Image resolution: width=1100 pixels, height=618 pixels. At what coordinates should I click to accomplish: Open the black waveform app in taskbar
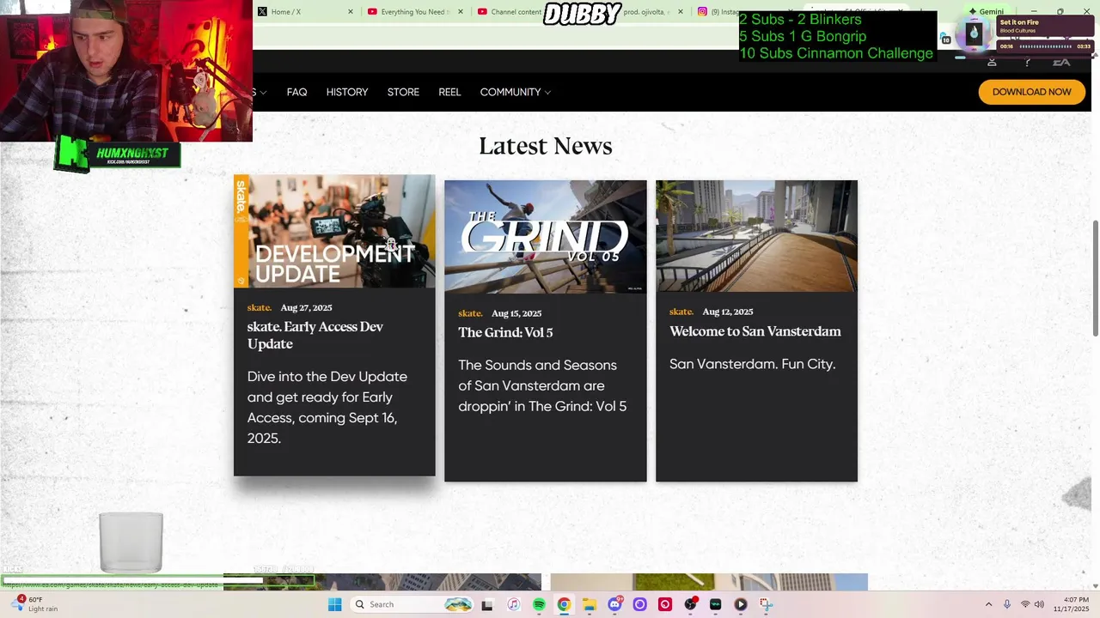point(715,604)
